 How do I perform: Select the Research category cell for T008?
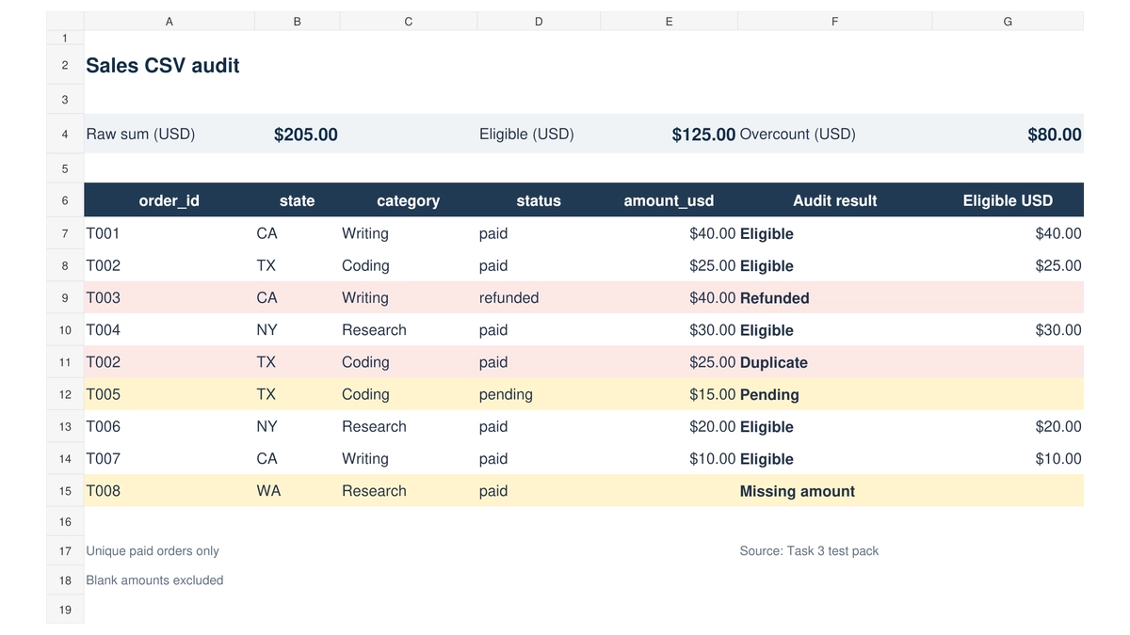point(409,491)
